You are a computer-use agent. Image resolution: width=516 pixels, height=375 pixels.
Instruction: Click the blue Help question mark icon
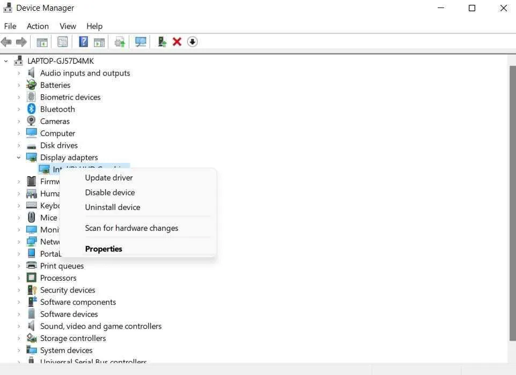[x=84, y=42]
